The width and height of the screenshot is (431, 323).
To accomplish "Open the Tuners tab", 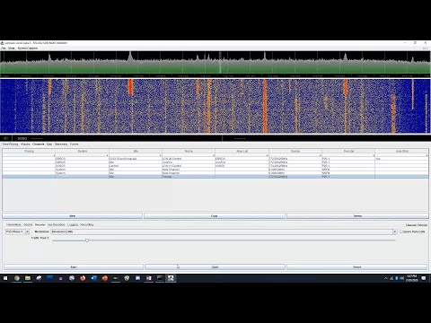I will 74,144.
